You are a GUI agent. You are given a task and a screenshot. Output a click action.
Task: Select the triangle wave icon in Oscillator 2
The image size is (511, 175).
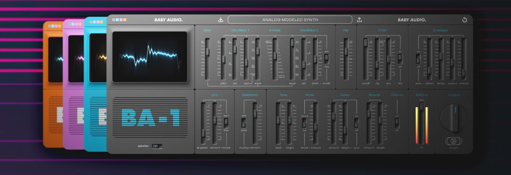tap(297, 42)
